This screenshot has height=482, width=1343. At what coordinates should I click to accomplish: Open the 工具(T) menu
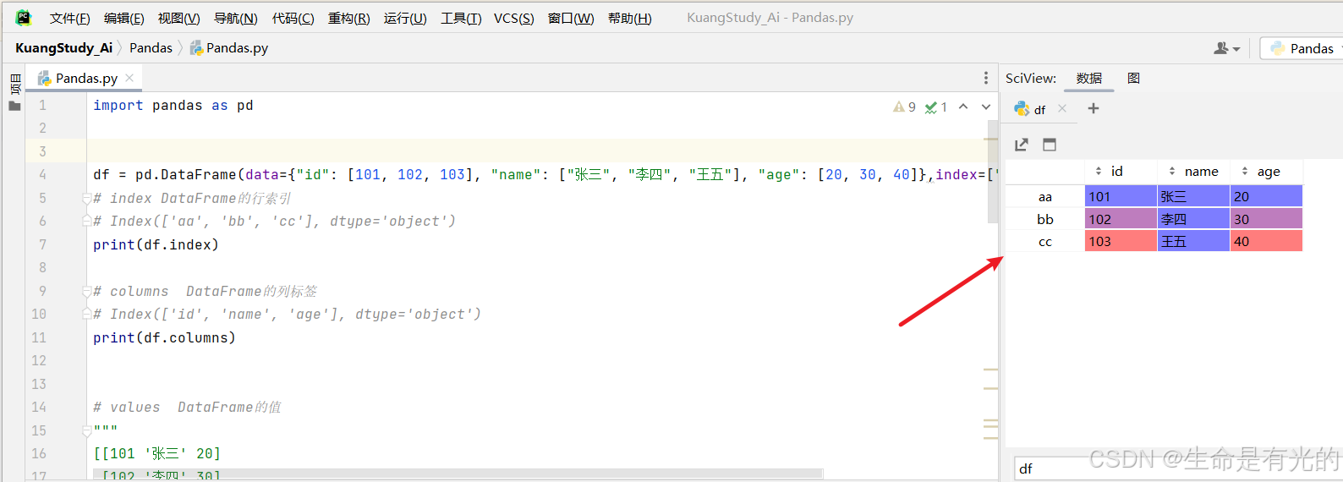click(x=460, y=18)
